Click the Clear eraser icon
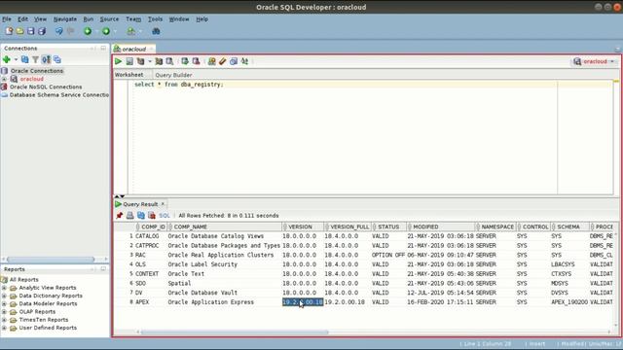Screen dimensions: 623x350 coord(223,61)
